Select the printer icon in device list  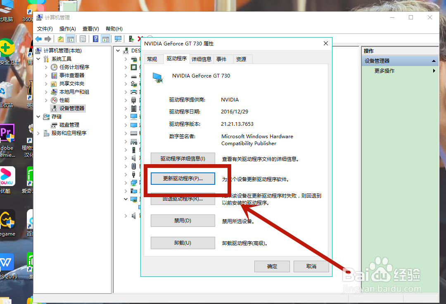pos(134,92)
